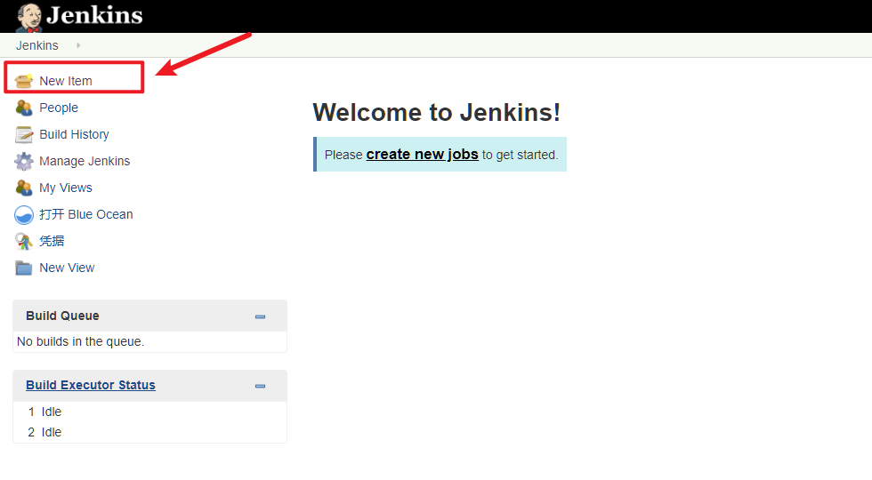This screenshot has width=872, height=480.
Task: Open the 打开 Blue Ocean link
Action: tap(86, 214)
